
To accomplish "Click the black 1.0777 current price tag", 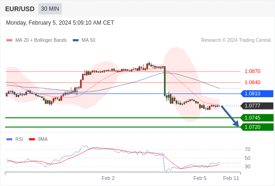I will [x=257, y=106].
